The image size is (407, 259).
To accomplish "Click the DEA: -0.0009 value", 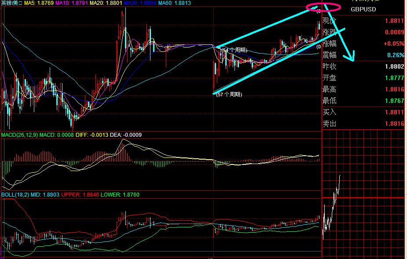I will click(x=126, y=135).
